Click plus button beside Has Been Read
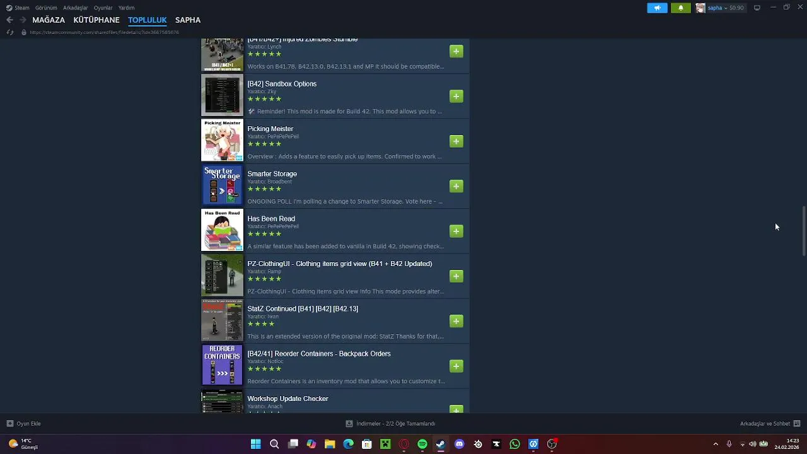The image size is (807, 454). click(456, 231)
